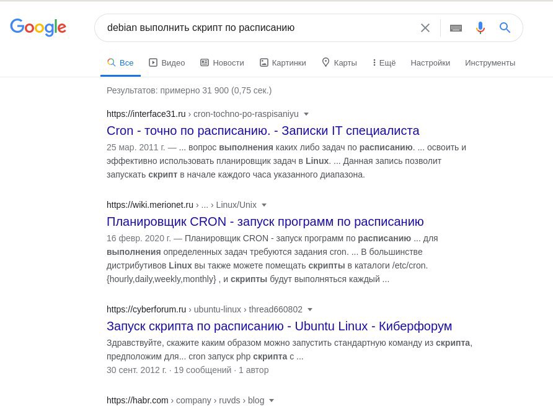Open 'Запуск скрипта по расписанию' Киберфорум link
The image size is (553, 412).
click(279, 326)
